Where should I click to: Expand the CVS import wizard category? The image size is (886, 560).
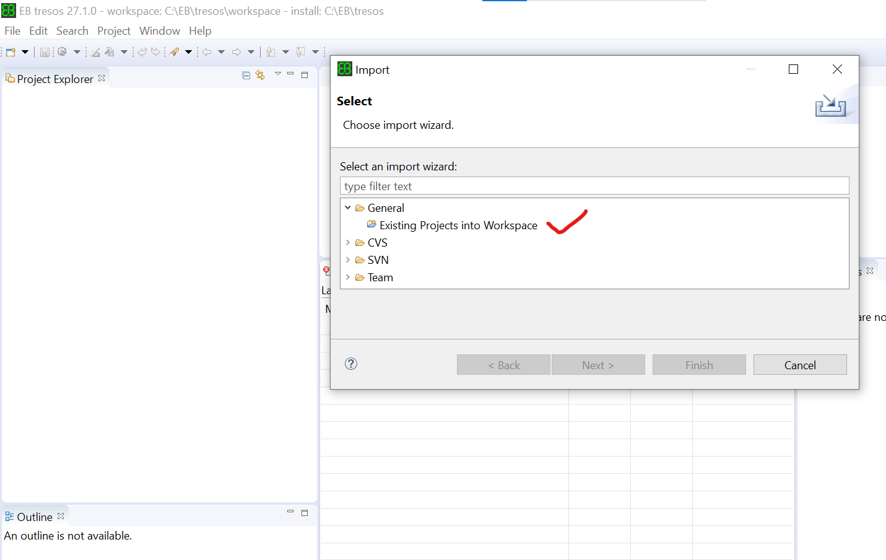[x=347, y=243]
